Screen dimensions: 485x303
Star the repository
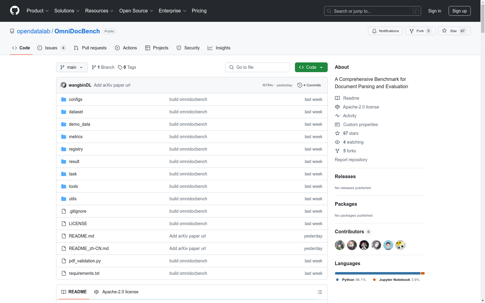click(x=454, y=31)
